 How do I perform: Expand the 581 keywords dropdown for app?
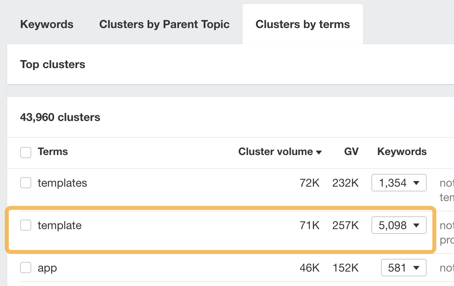tap(403, 268)
